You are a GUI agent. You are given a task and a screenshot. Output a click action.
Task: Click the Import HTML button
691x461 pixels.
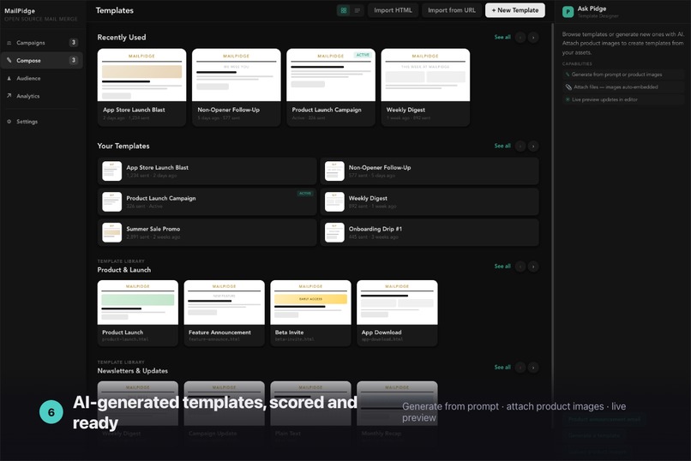tap(393, 10)
